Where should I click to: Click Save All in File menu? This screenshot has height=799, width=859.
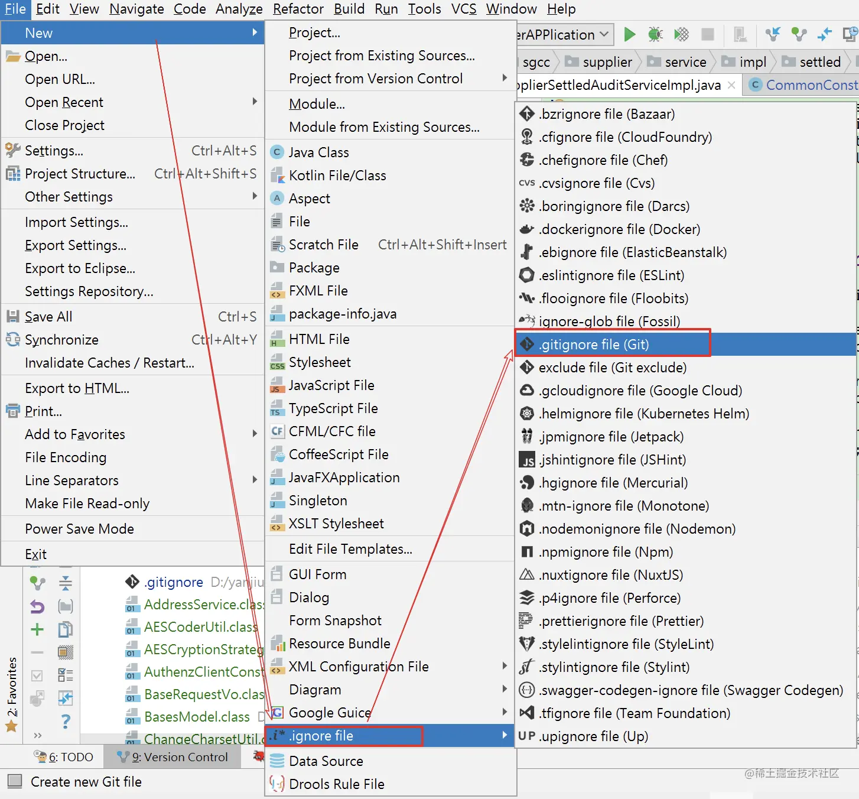coord(133,317)
